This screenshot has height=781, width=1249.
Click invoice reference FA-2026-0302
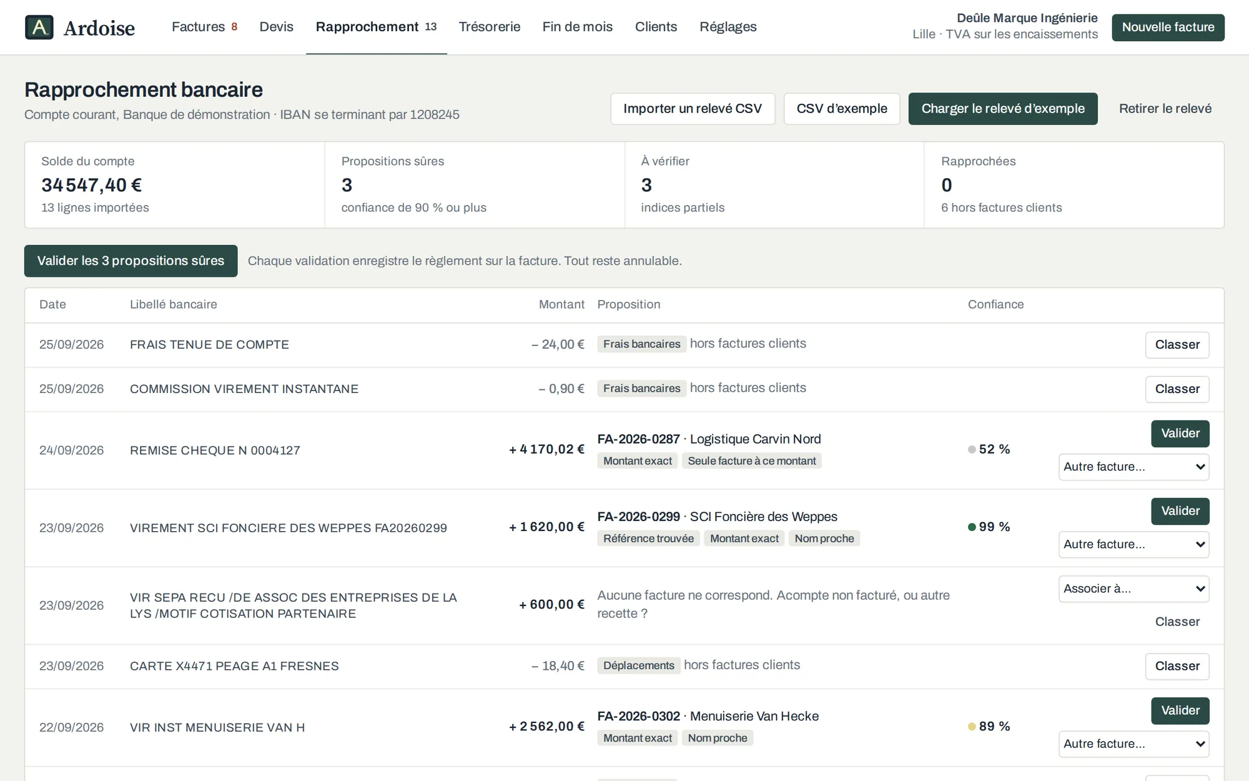638,717
